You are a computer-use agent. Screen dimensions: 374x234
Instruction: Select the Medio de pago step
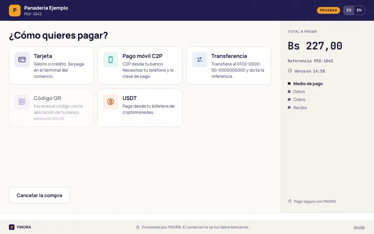[x=305, y=84]
